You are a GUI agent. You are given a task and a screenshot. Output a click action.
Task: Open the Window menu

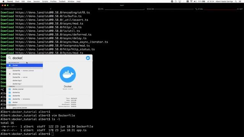(71, 2)
